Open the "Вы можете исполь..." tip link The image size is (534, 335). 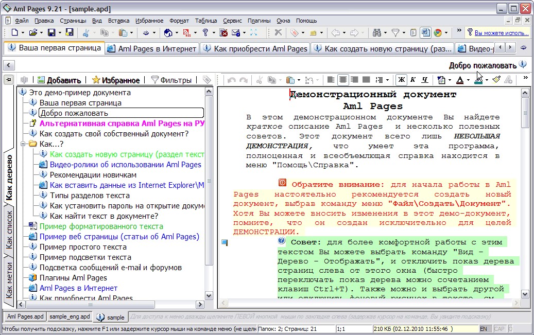click(x=502, y=33)
